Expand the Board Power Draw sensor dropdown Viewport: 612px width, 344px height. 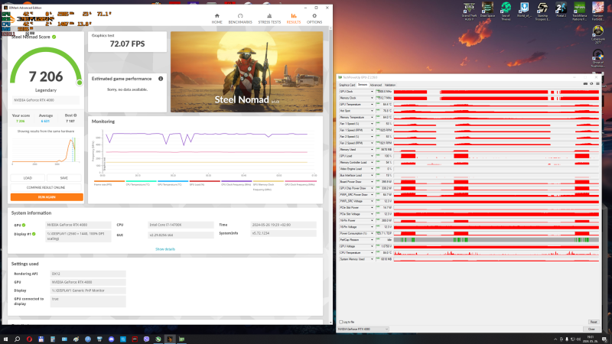coord(372,182)
